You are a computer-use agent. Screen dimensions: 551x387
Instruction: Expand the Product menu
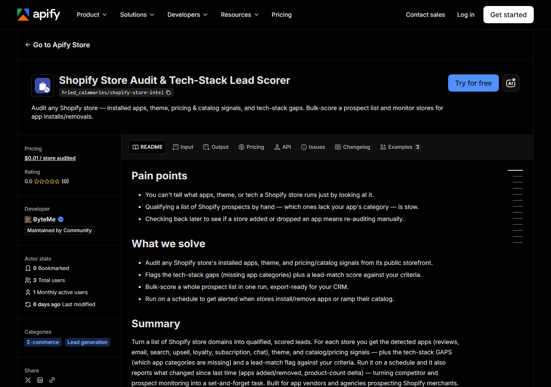(91, 15)
